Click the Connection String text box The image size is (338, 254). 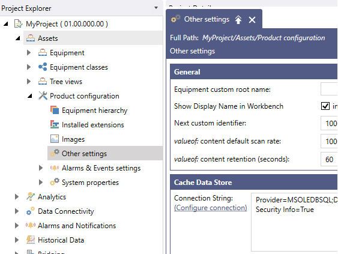pyautogui.click(x=294, y=222)
